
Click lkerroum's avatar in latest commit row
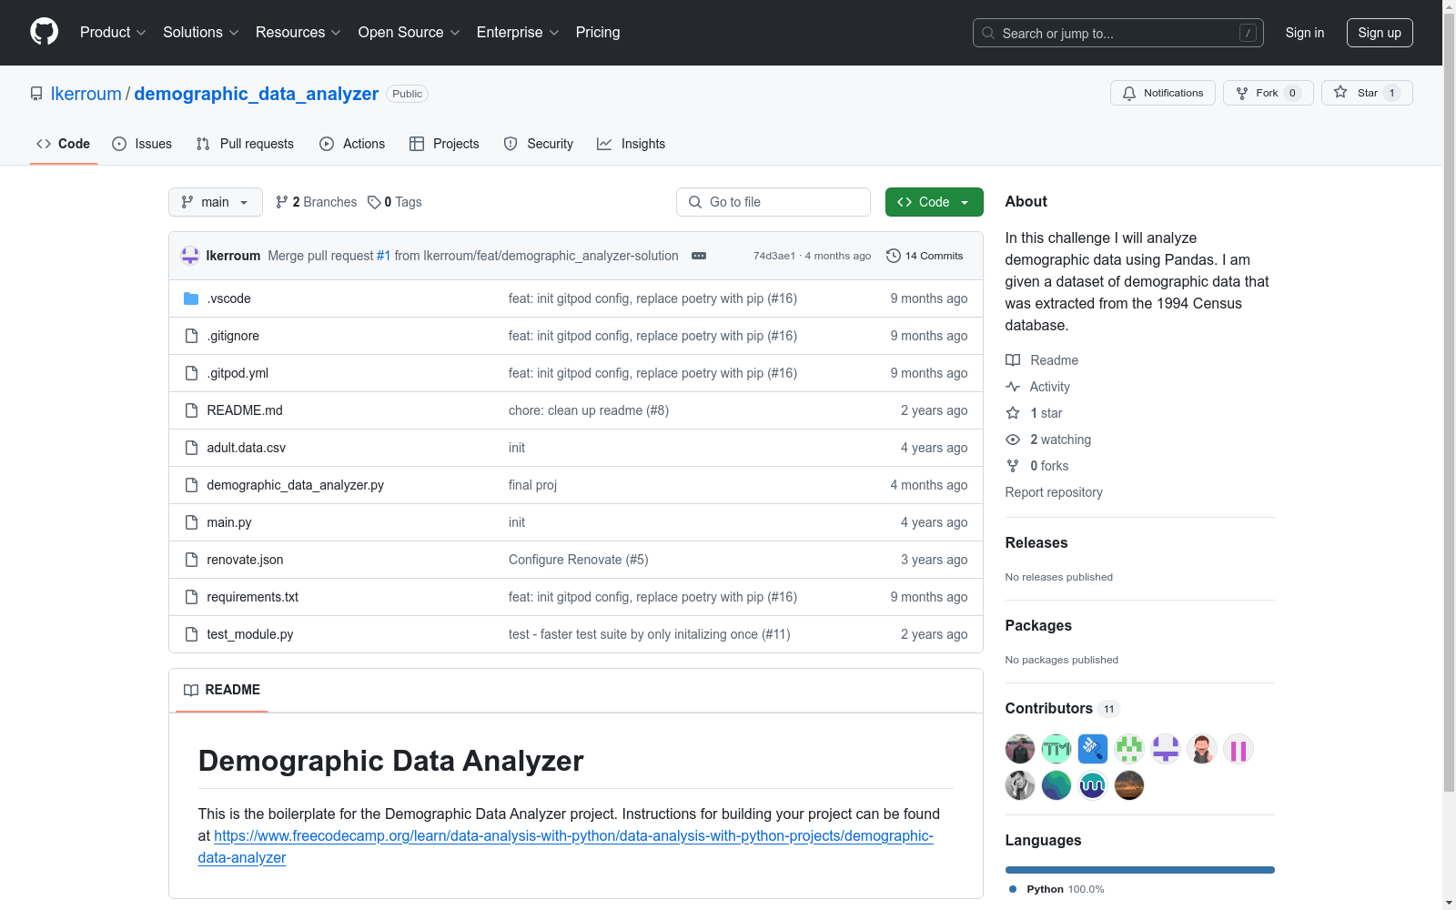coord(190,256)
